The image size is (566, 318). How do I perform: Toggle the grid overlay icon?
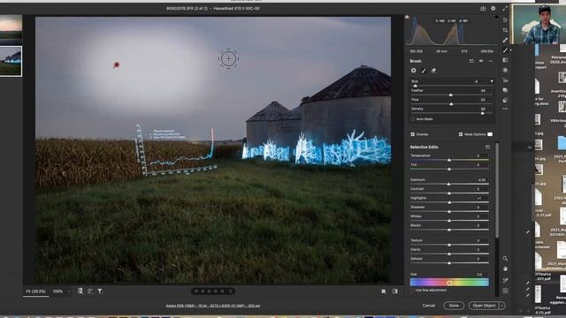coord(505,291)
